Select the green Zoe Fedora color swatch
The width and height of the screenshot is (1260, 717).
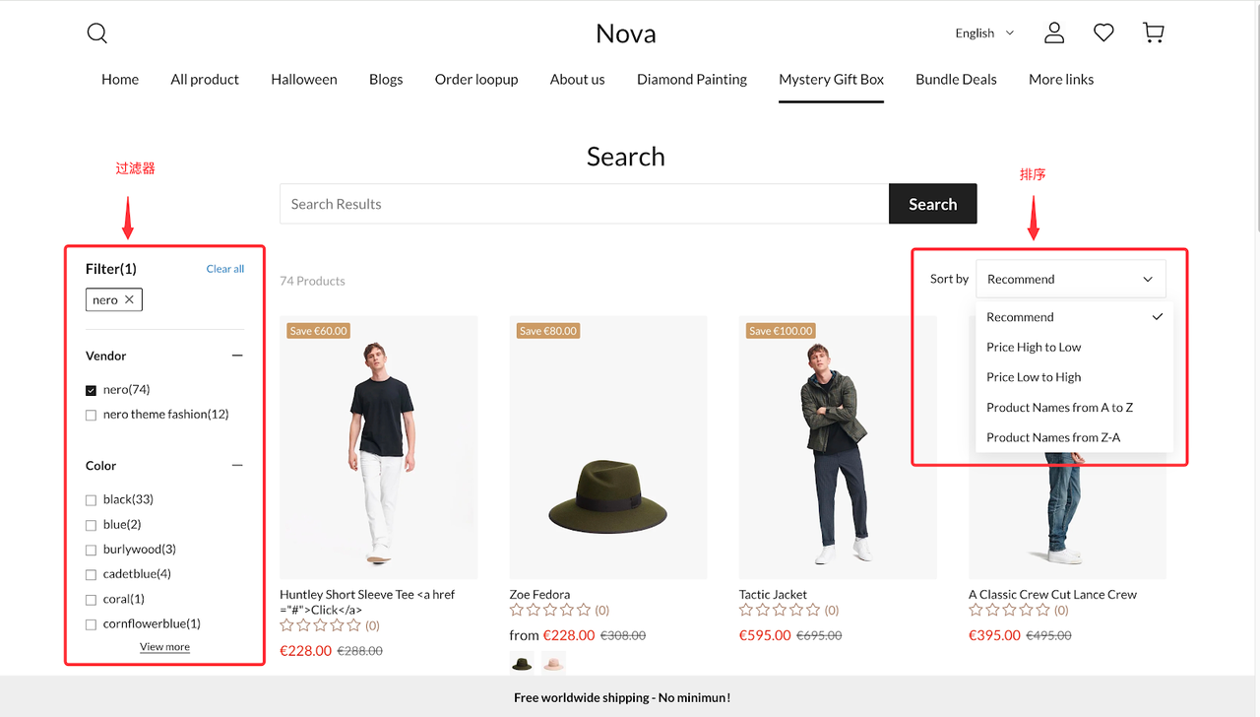(x=522, y=663)
